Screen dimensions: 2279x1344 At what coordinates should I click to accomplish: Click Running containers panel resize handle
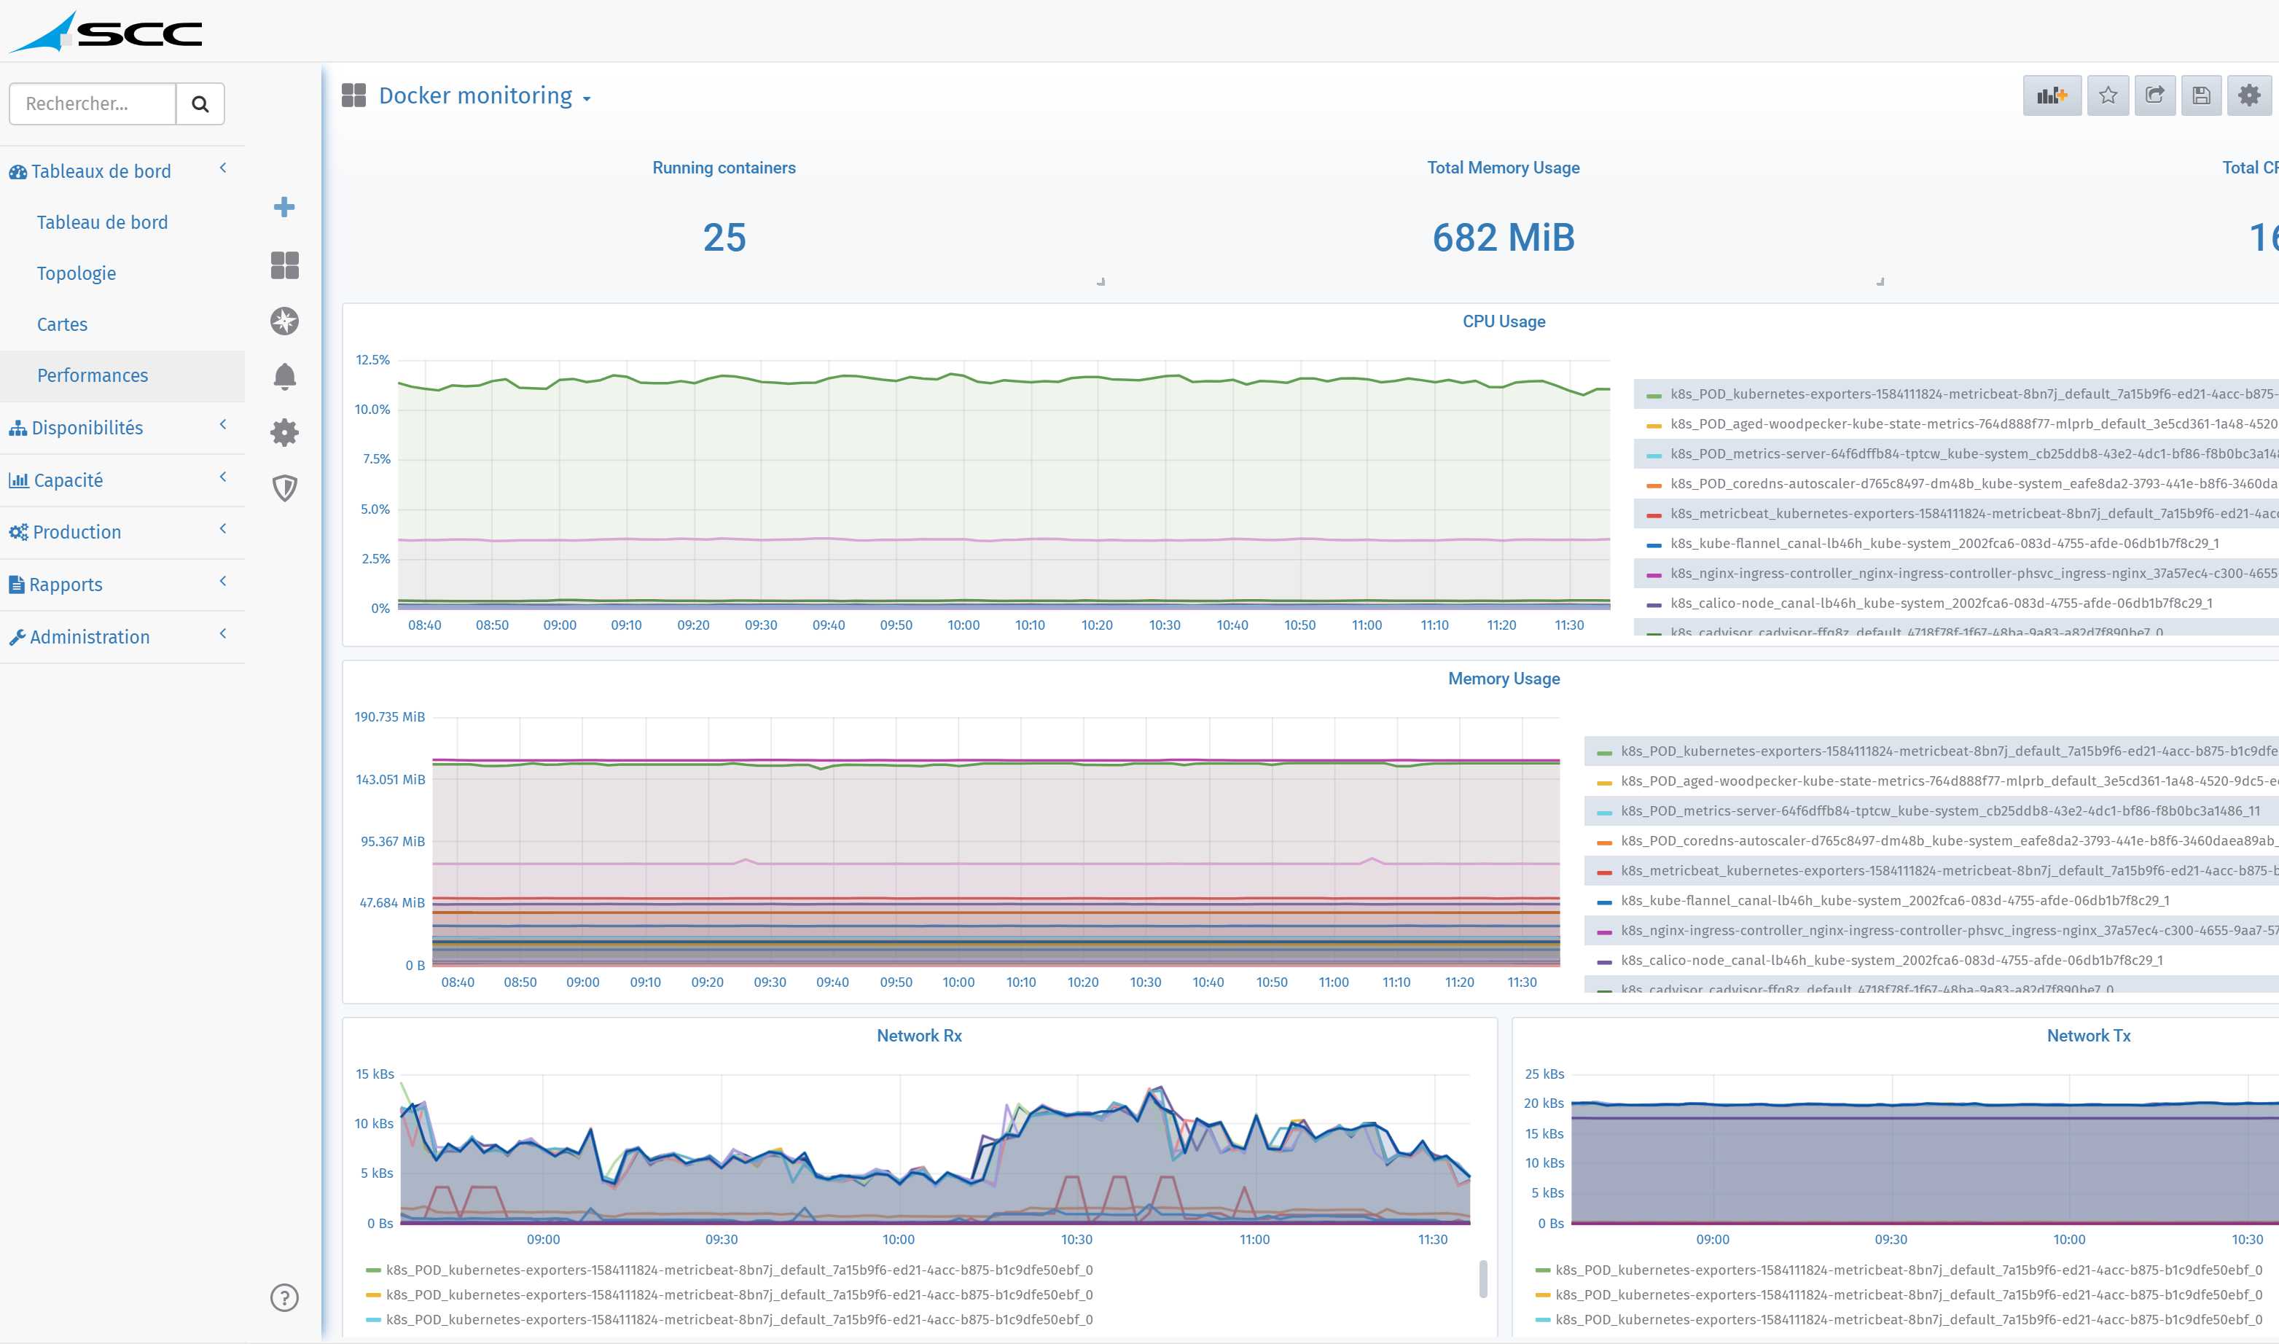[x=1101, y=281]
